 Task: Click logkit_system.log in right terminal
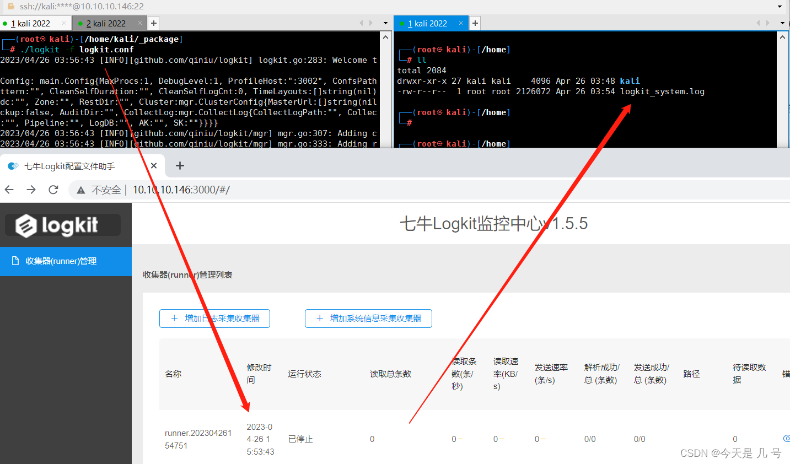tap(662, 91)
